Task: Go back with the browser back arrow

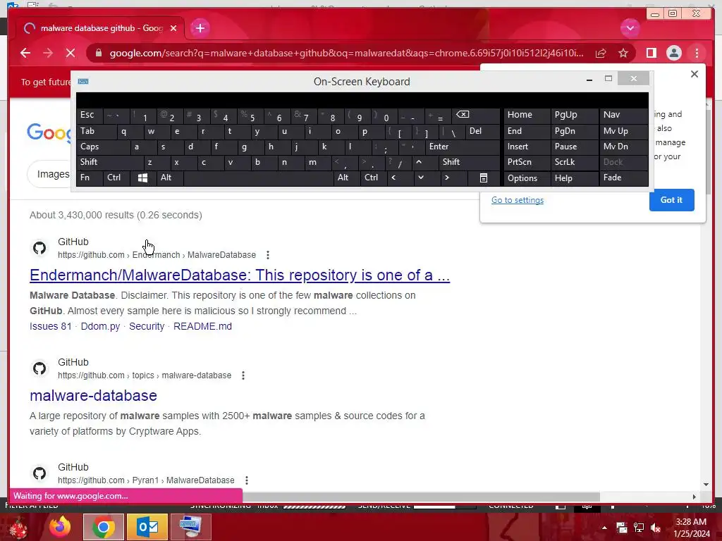Action: [x=25, y=53]
